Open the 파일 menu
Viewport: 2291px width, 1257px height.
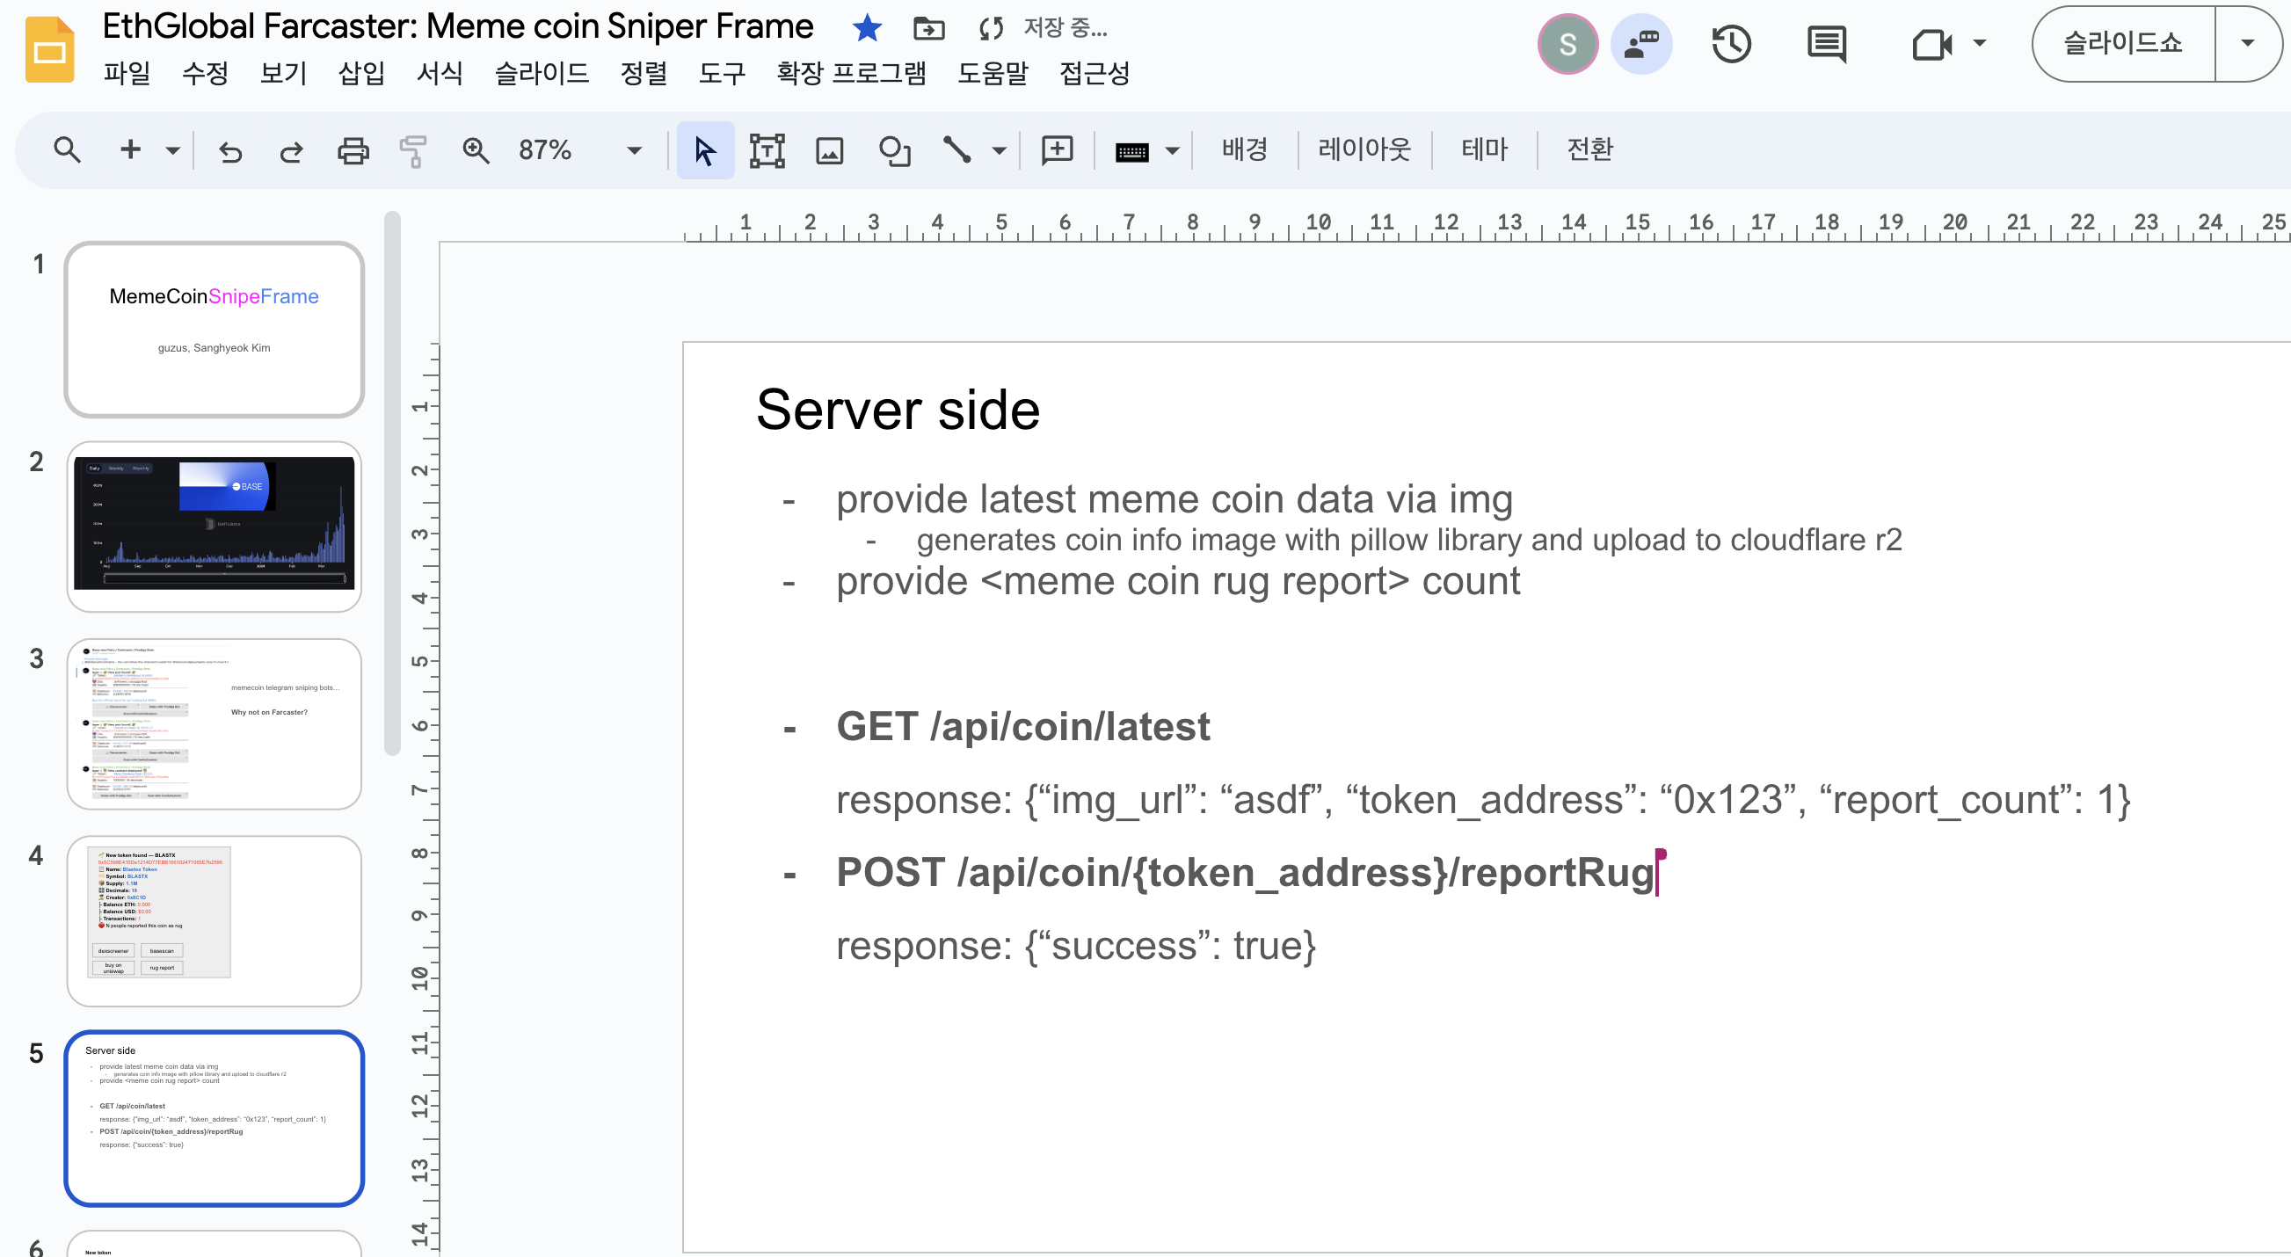127,73
